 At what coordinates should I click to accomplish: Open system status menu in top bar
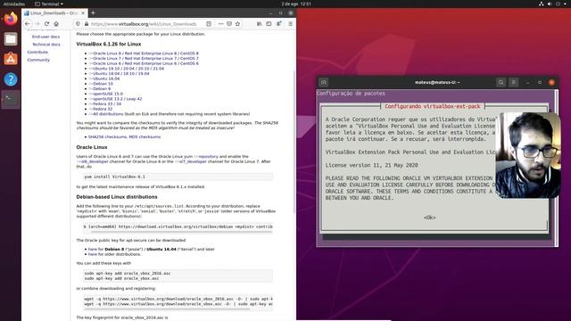[554, 4]
